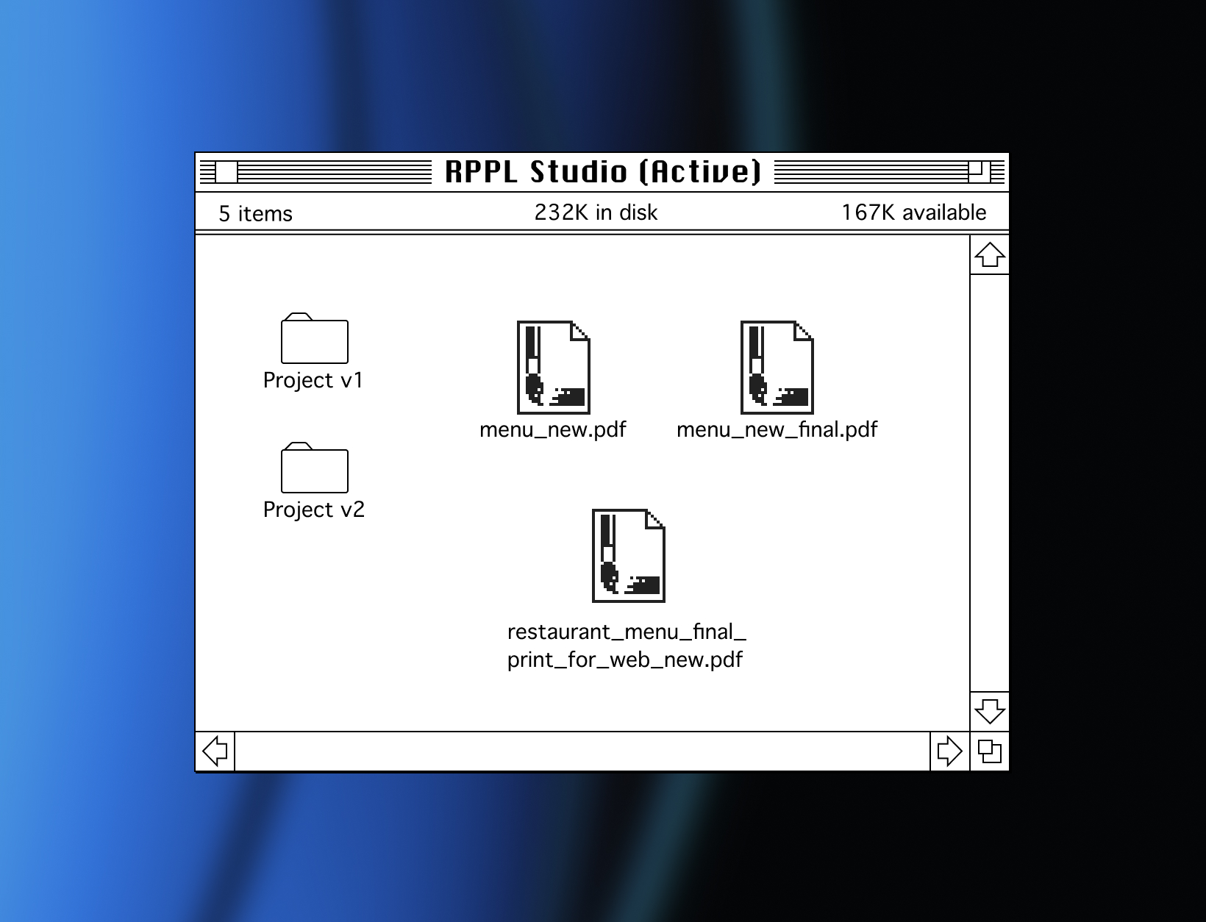Image resolution: width=1206 pixels, height=922 pixels.
Task: Select the restaurant_menu_final_print_for_web_new.pdf document icon
Action: pos(629,555)
